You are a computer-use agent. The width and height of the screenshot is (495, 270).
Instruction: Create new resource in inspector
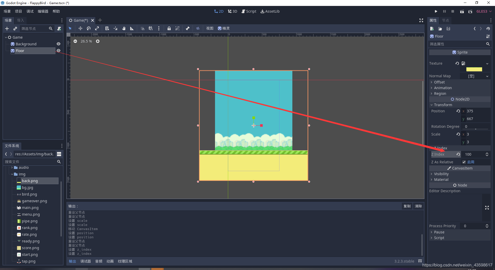(x=432, y=29)
